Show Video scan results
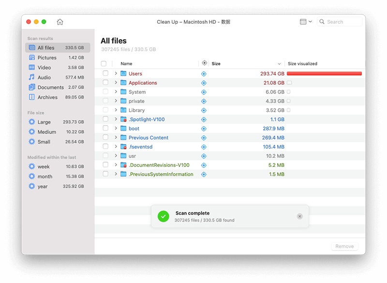This screenshot has height=283, width=387. 58,67
